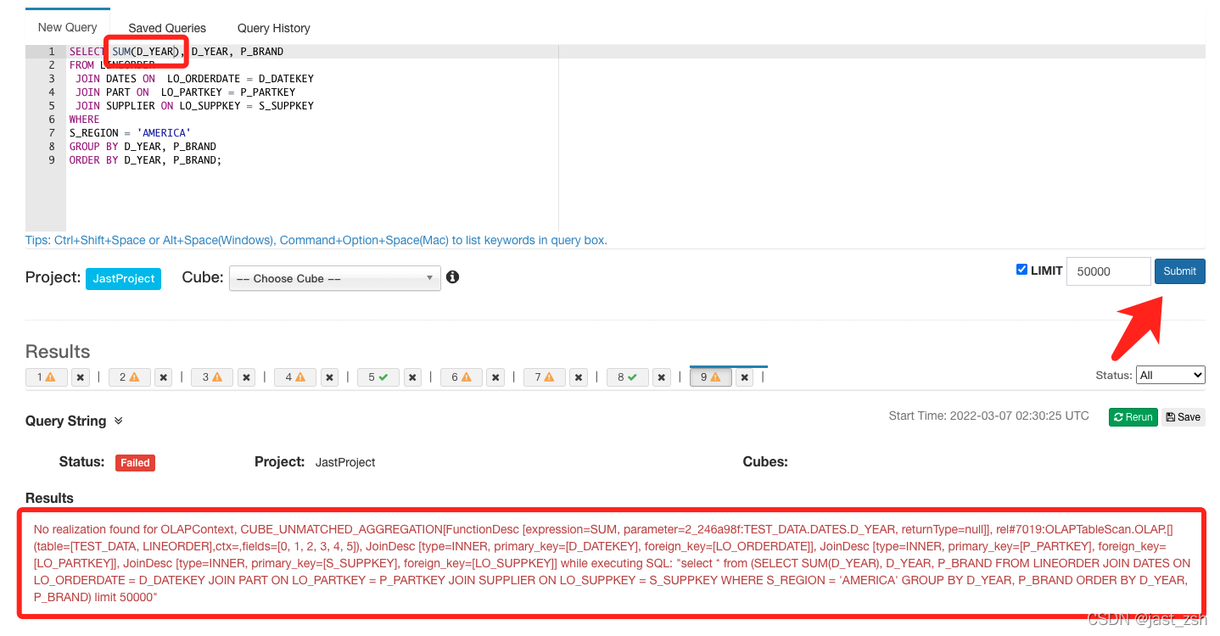Click the error message text in Results
The width and height of the screenshot is (1220, 636).
(x=611, y=563)
